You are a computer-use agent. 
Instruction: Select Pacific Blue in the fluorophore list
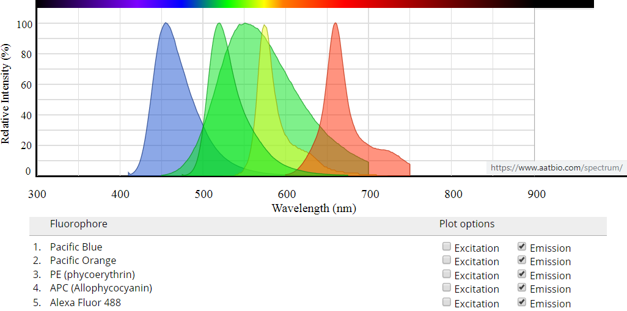pos(76,247)
